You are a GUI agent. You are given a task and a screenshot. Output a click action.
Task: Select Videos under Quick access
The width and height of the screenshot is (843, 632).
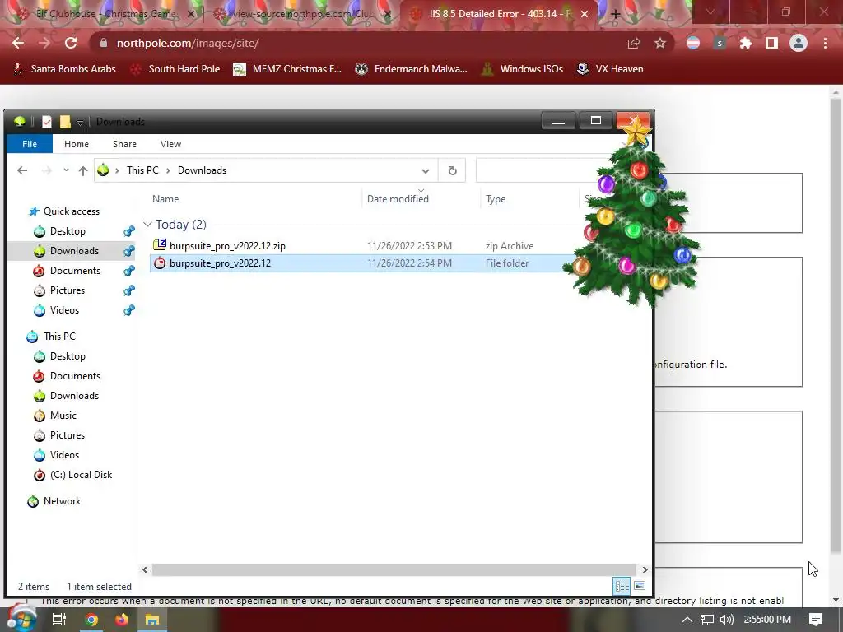(64, 310)
